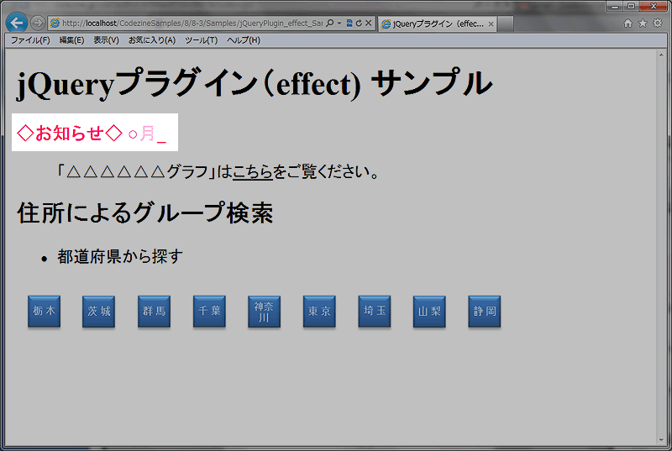Click the 静岡 prefecture button

(x=485, y=311)
